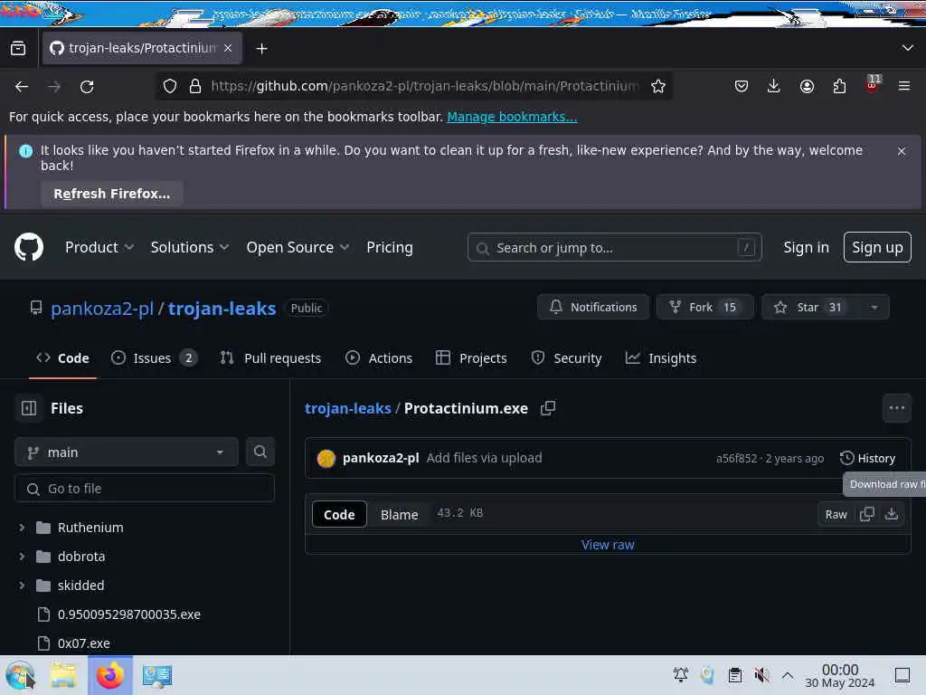Reload the current page
The image size is (926, 695).
point(87,87)
